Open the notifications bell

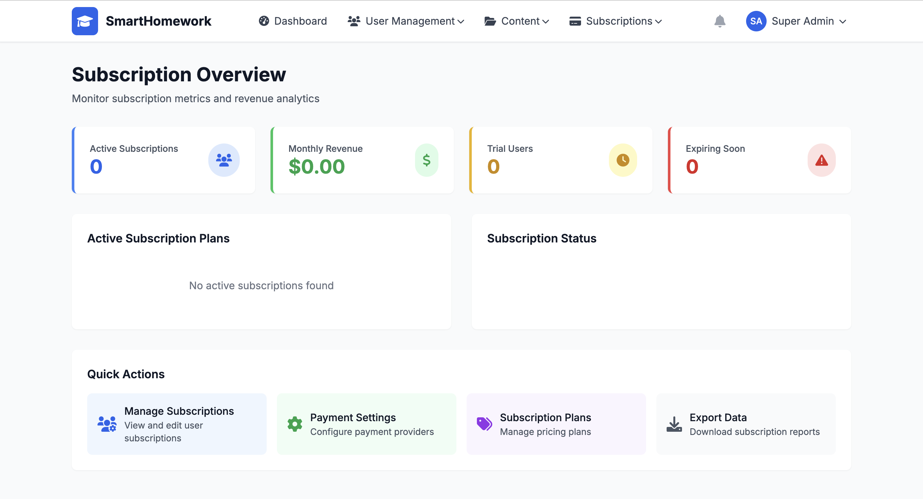[719, 21]
